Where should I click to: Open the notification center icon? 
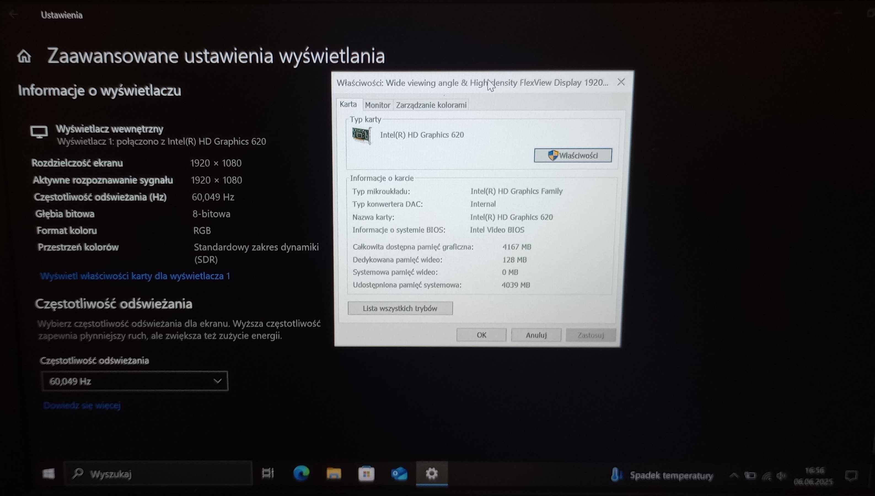851,475
